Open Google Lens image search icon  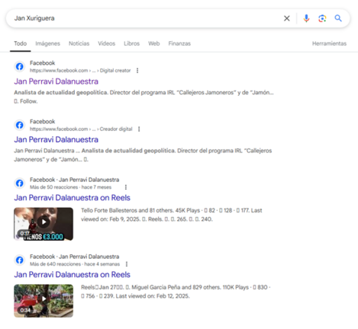pyautogui.click(x=322, y=18)
